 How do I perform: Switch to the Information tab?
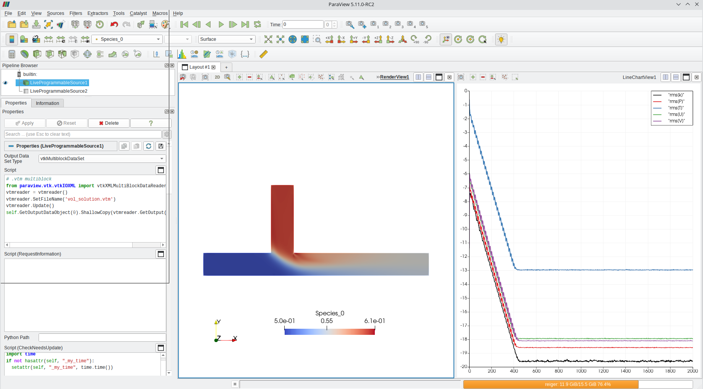(x=47, y=103)
